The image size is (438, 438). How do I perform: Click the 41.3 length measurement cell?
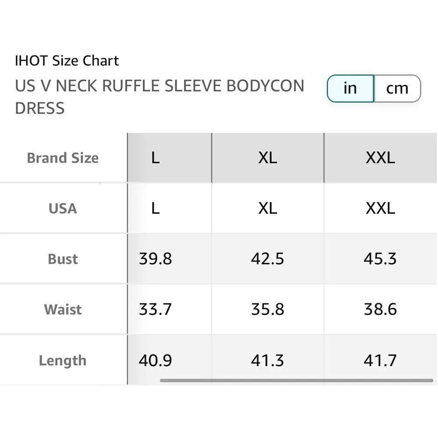(x=268, y=360)
